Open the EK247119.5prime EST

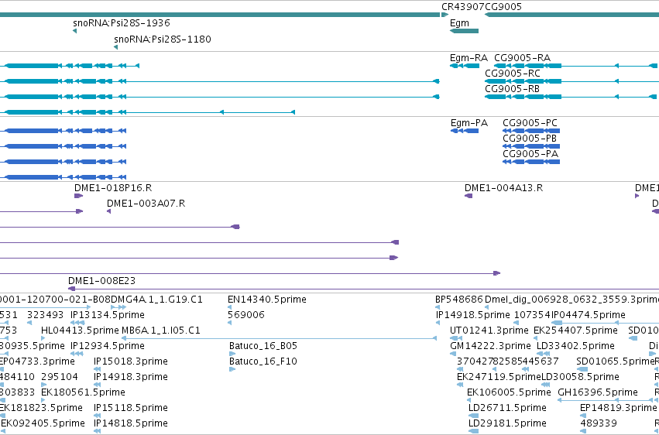[x=461, y=385]
